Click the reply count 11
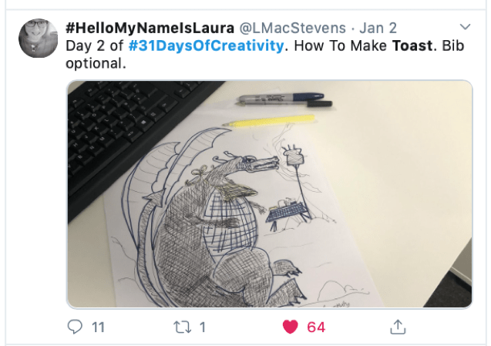491x346 pixels. click(x=98, y=328)
